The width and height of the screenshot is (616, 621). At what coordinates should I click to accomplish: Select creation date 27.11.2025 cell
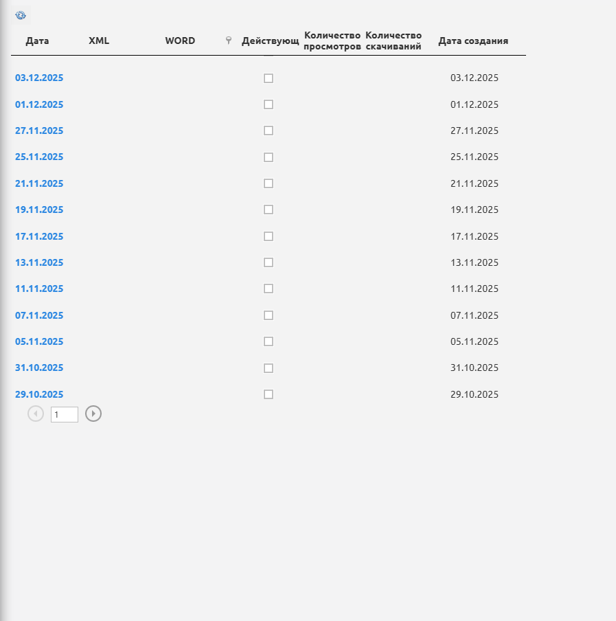(x=475, y=131)
